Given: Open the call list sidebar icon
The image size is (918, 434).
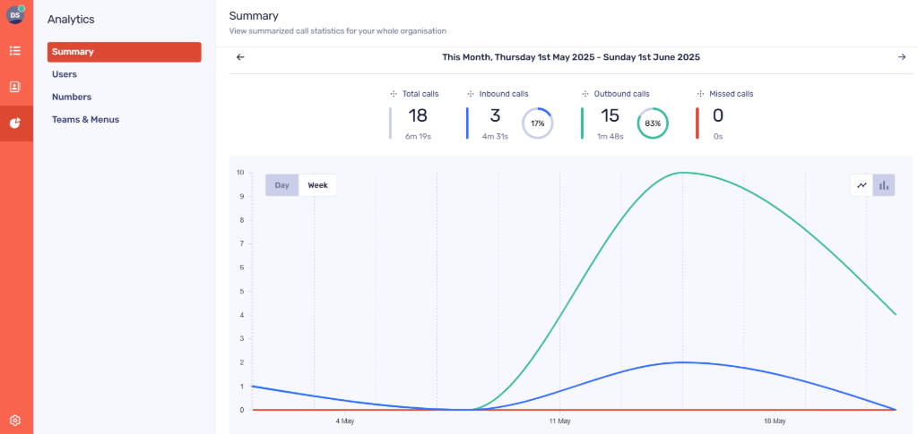Looking at the screenshot, I should coord(15,51).
